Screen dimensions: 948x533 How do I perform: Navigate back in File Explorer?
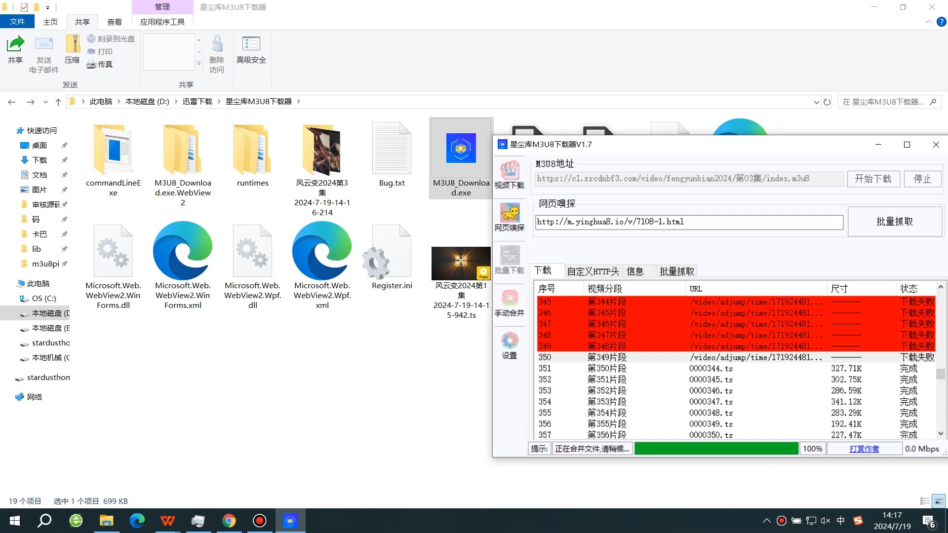tap(12, 102)
